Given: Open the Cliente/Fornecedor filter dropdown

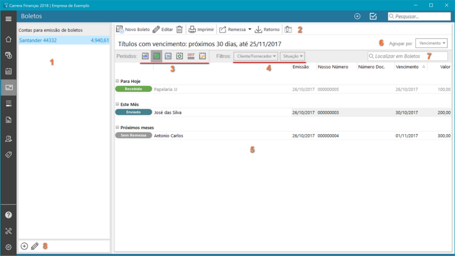Looking at the screenshot, I should click(255, 56).
